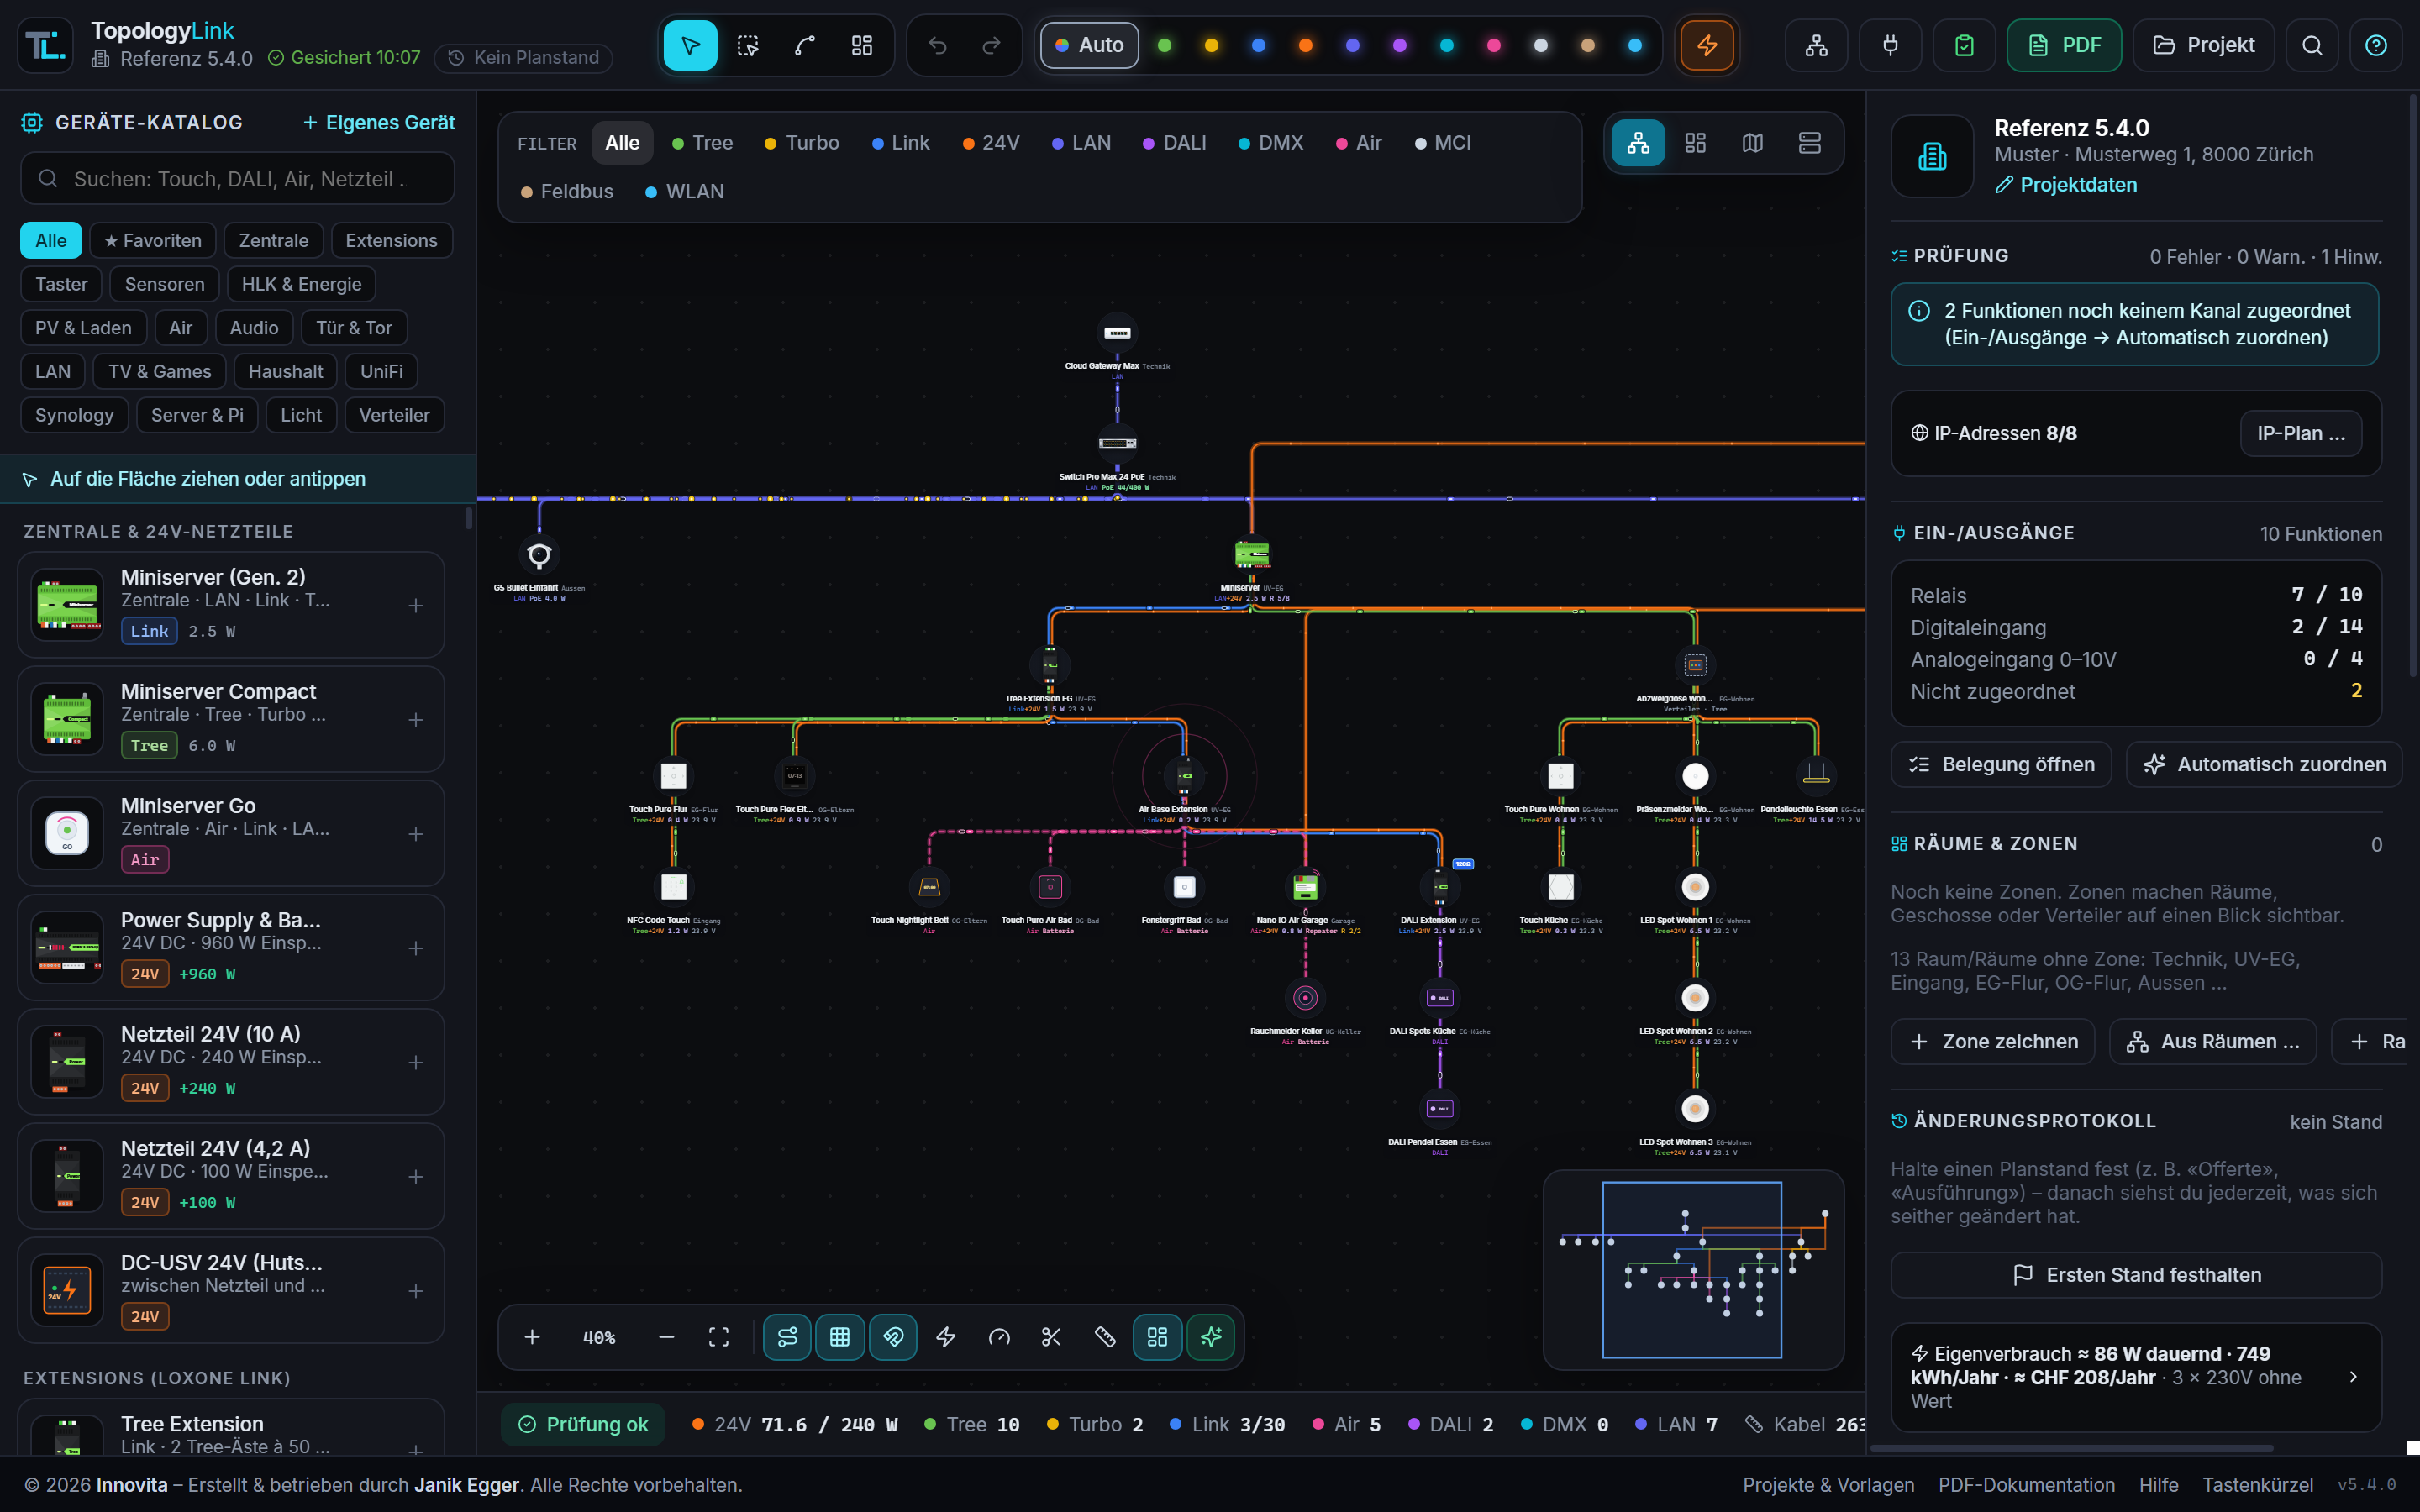
Task: Toggle the grid overlay button
Action: 840,1337
